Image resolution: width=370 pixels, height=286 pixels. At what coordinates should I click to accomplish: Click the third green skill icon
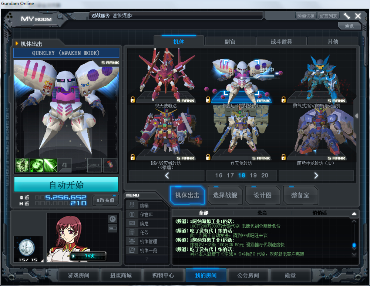tap(50, 165)
